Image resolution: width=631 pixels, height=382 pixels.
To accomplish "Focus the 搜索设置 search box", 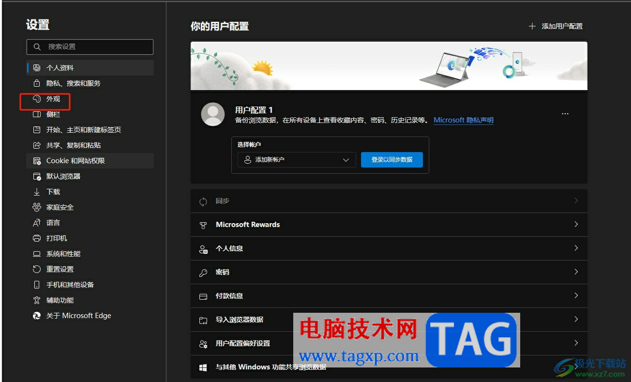I will pos(90,47).
